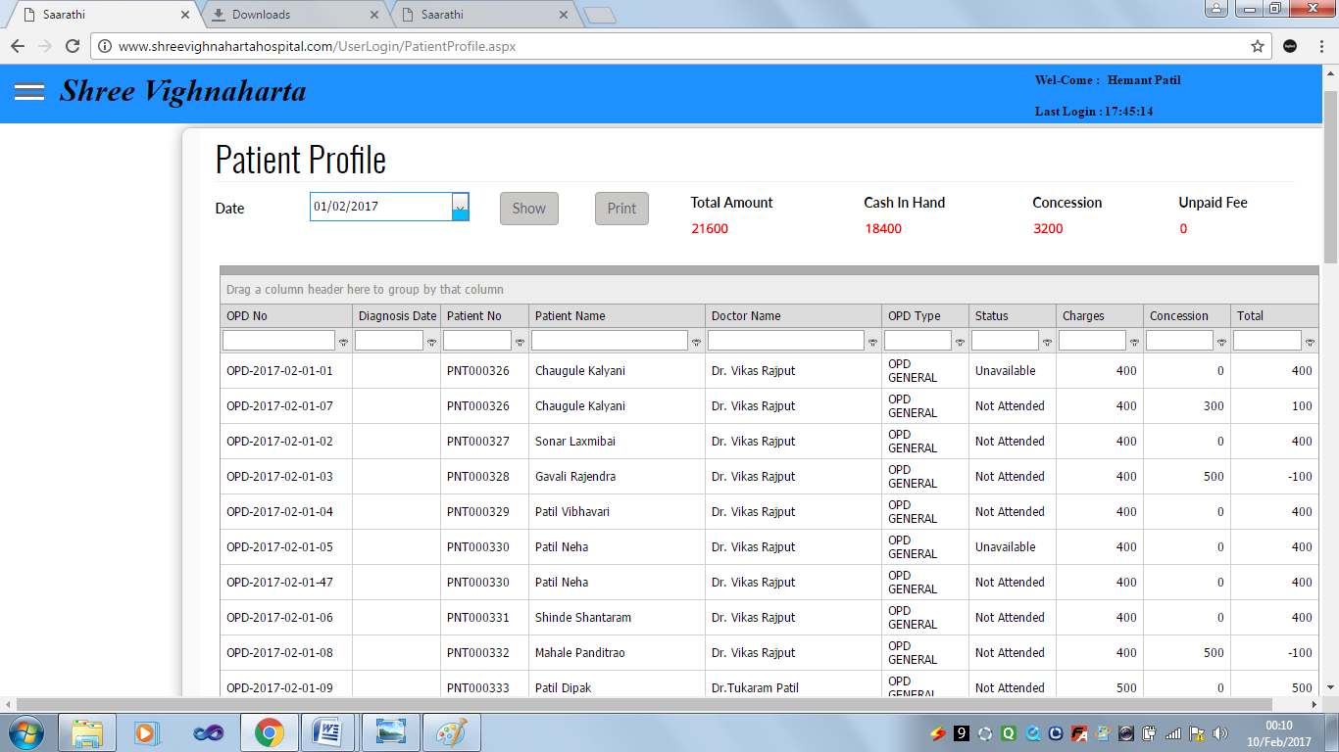Click the Doctor Name filter icon

coord(872,343)
